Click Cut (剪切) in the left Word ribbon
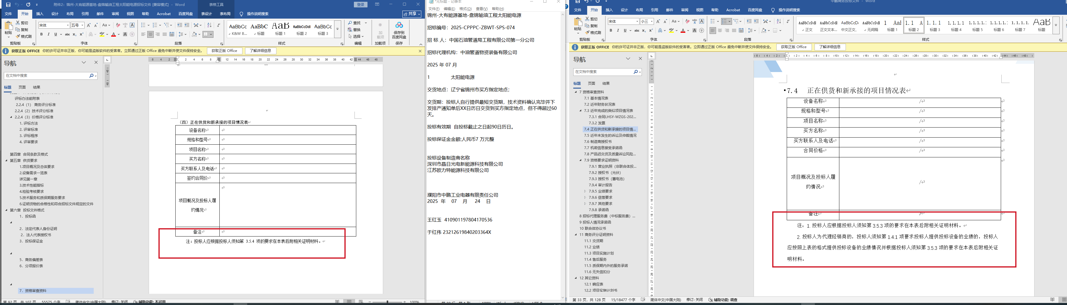1067x305 pixels. 22,23
